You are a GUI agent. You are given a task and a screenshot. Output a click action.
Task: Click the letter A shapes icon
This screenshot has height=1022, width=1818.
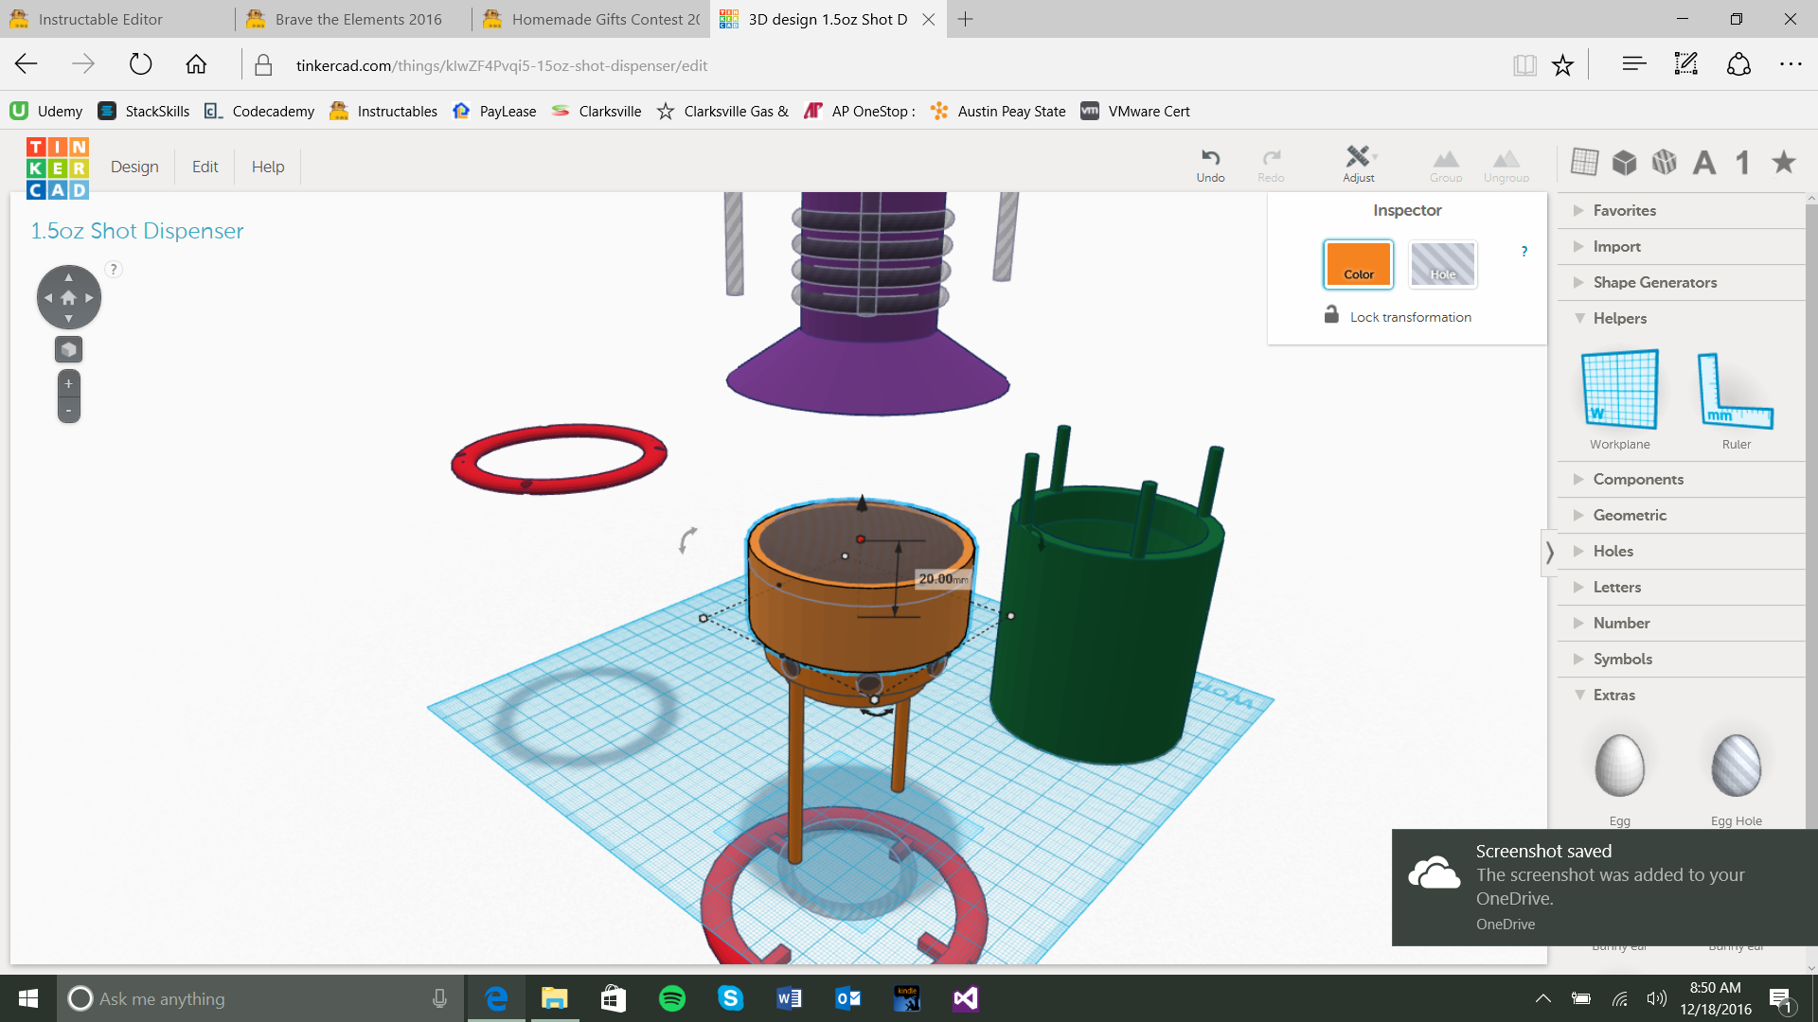[1703, 163]
